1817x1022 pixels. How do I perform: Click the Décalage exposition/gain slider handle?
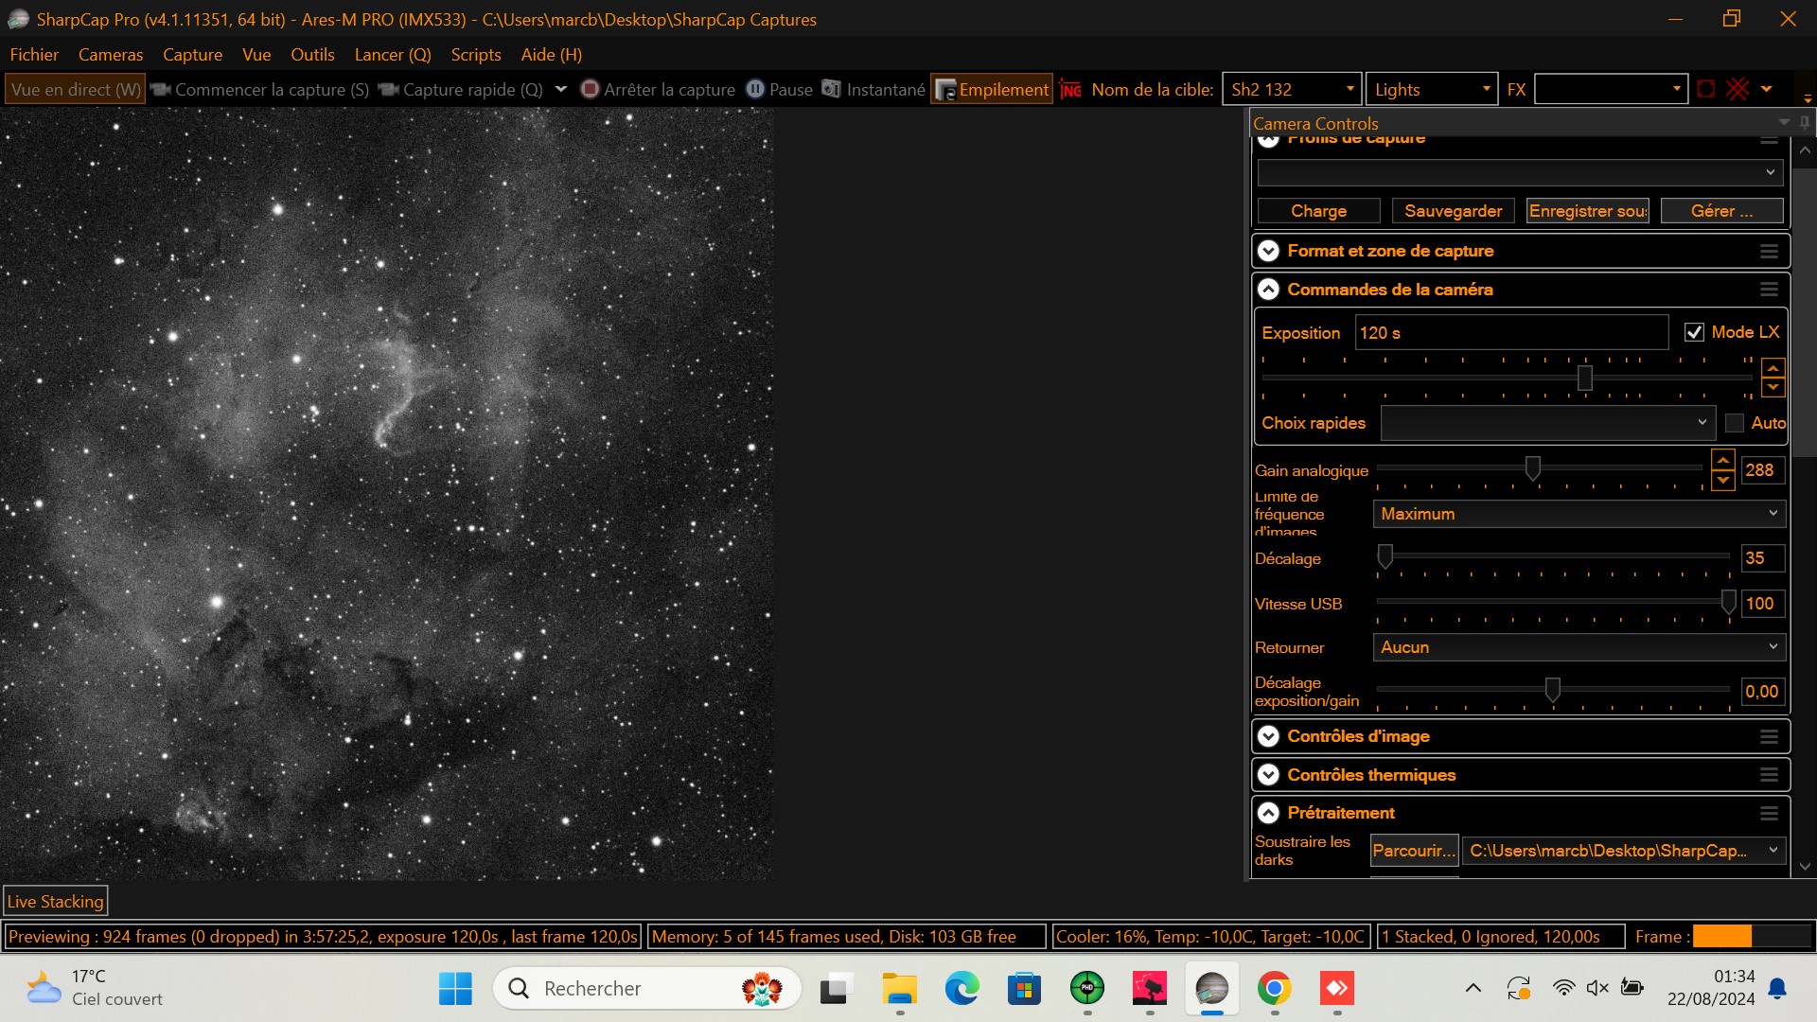point(1552,690)
